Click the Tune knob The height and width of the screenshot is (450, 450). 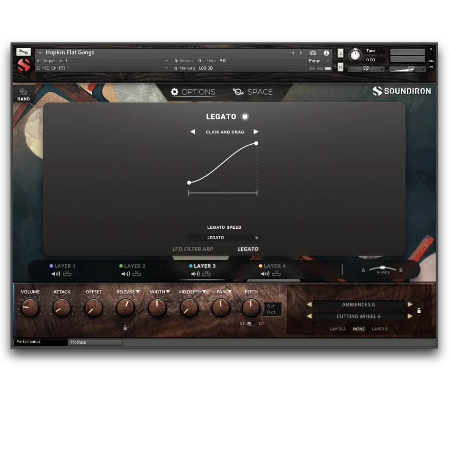tap(355, 55)
